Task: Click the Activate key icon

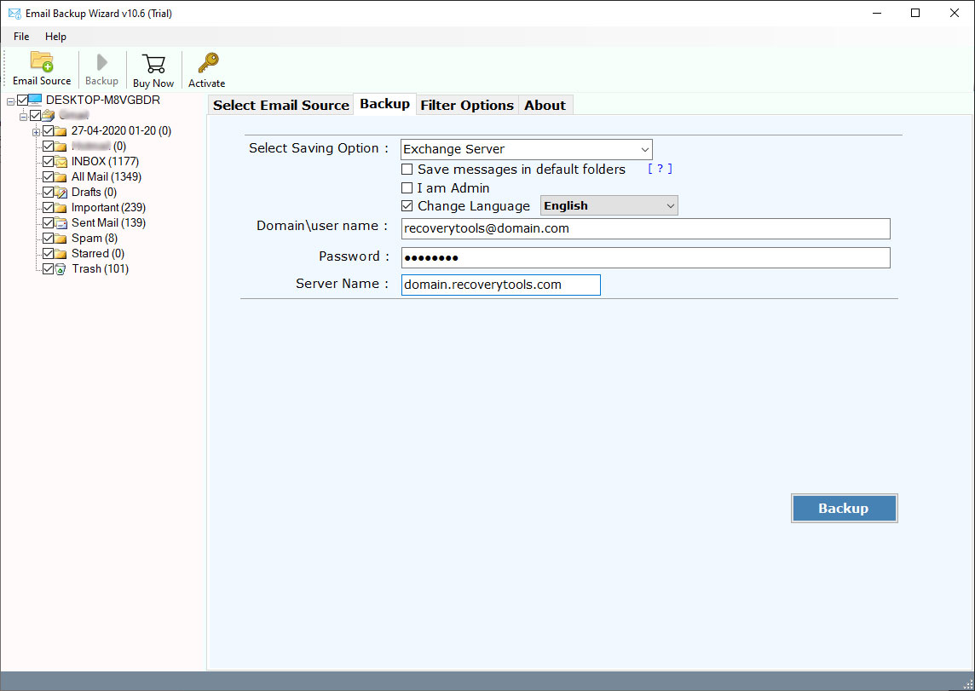Action: [207, 64]
